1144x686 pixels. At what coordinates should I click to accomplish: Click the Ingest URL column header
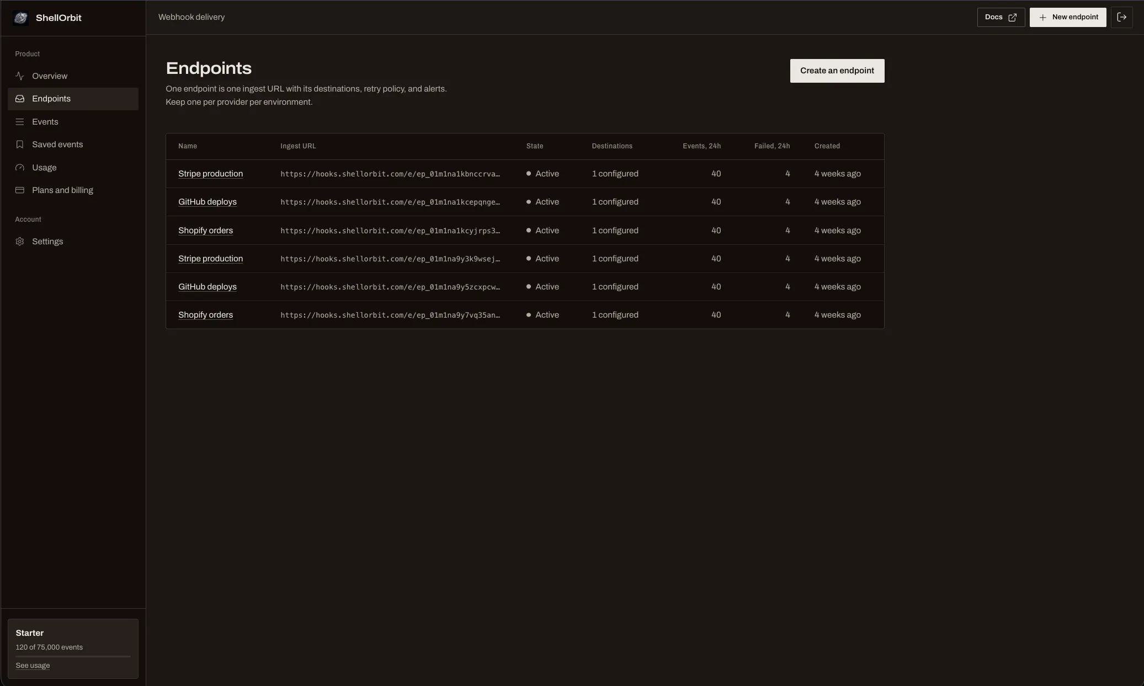[298, 146]
